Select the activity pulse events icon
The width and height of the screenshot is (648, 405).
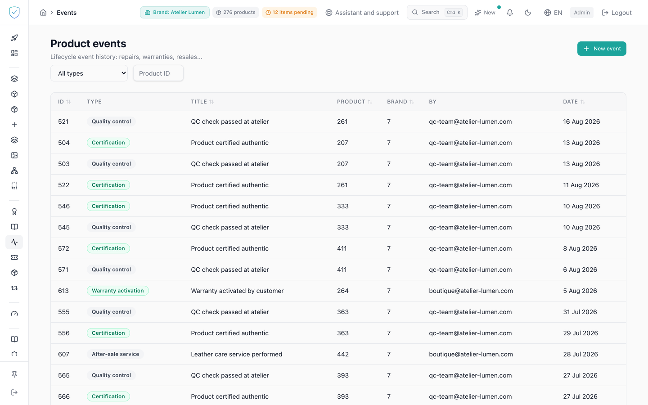(14, 242)
